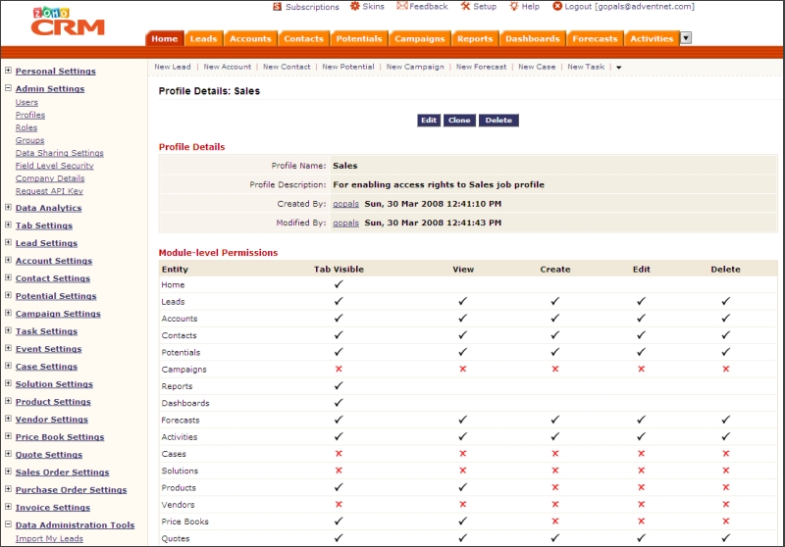Switch to the Leads tab
785x547 pixels.
pos(203,39)
